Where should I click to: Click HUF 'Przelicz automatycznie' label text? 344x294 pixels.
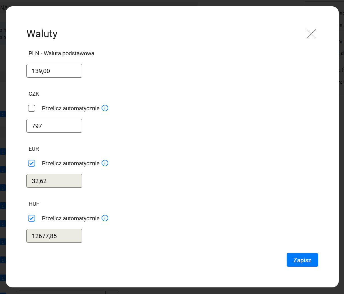point(71,218)
